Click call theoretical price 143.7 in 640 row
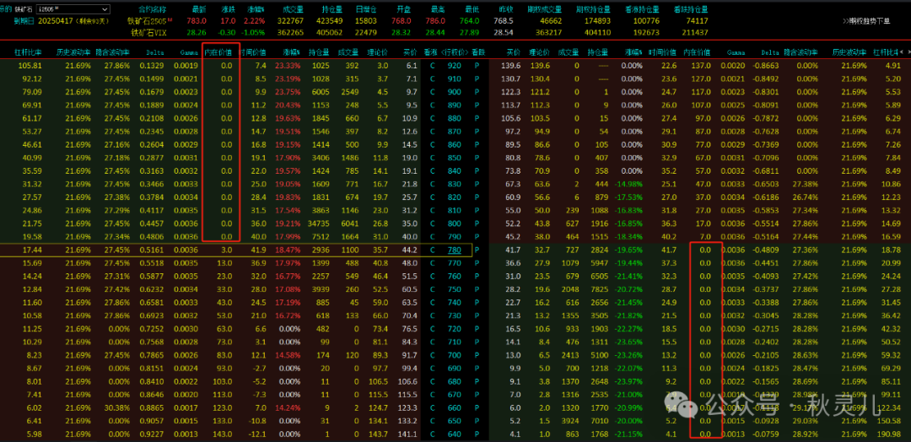Image resolution: width=911 pixels, height=442 pixels. (378, 434)
